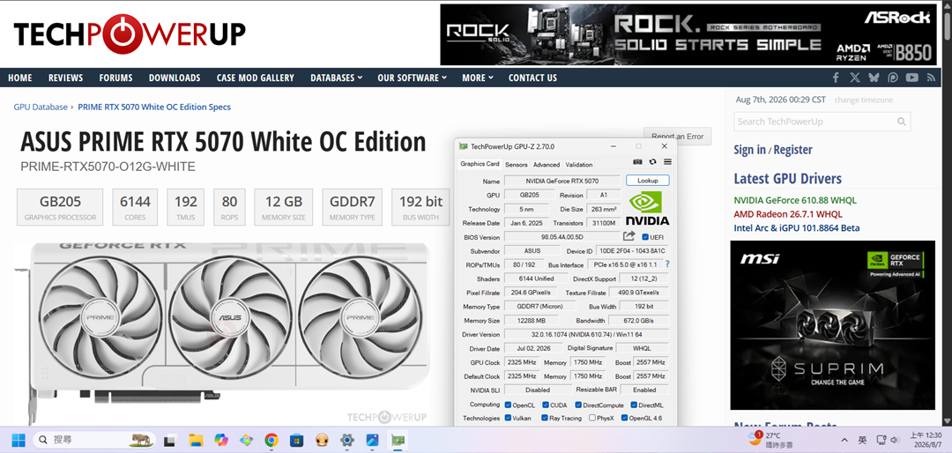The image size is (952, 453).
Task: Toggle the UEFI checkbox
Action: tap(645, 237)
